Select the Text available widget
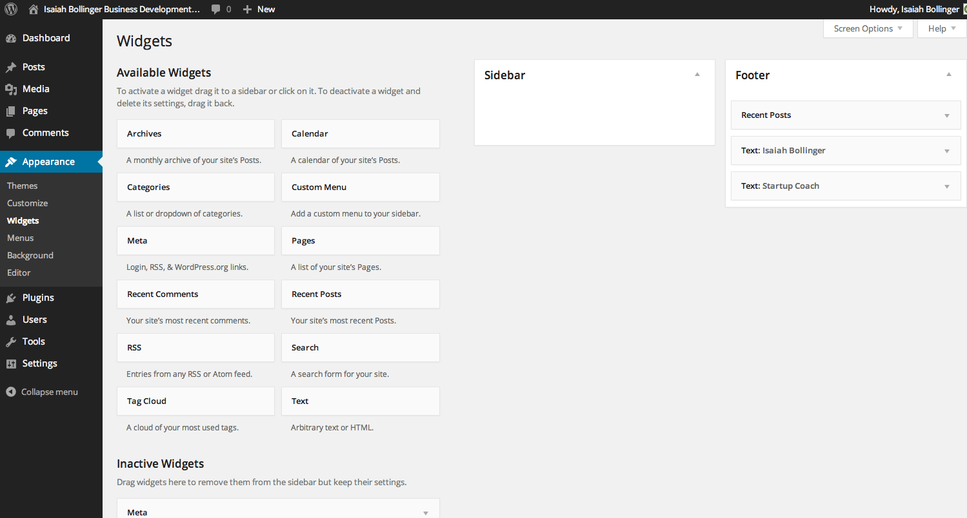This screenshot has width=967, height=518. coord(361,401)
